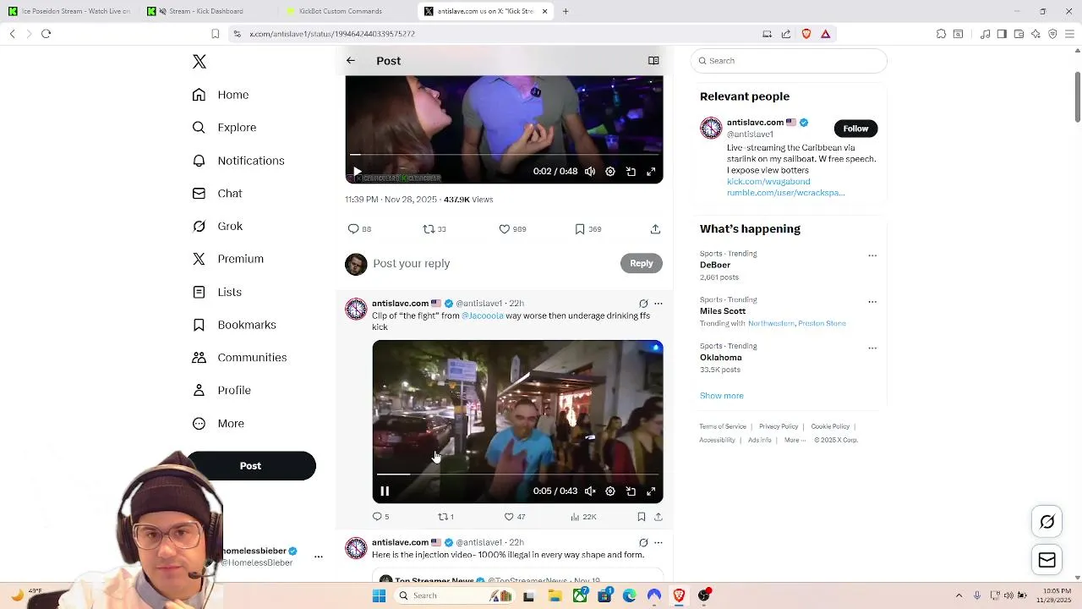Play the top video in the post
Image resolution: width=1082 pixels, height=609 pixels.
[358, 172]
